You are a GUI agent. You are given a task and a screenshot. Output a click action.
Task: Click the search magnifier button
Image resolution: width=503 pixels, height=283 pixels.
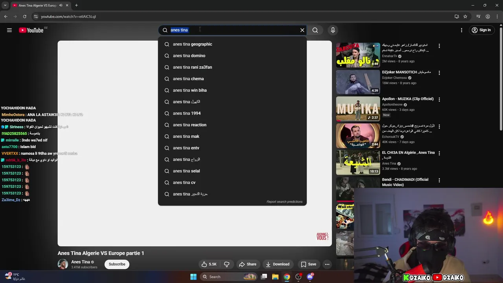click(x=315, y=30)
